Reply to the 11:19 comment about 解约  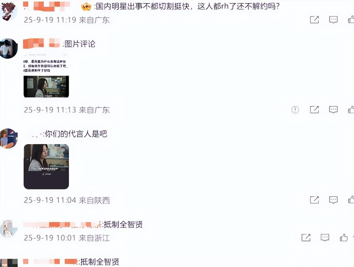(333, 19)
